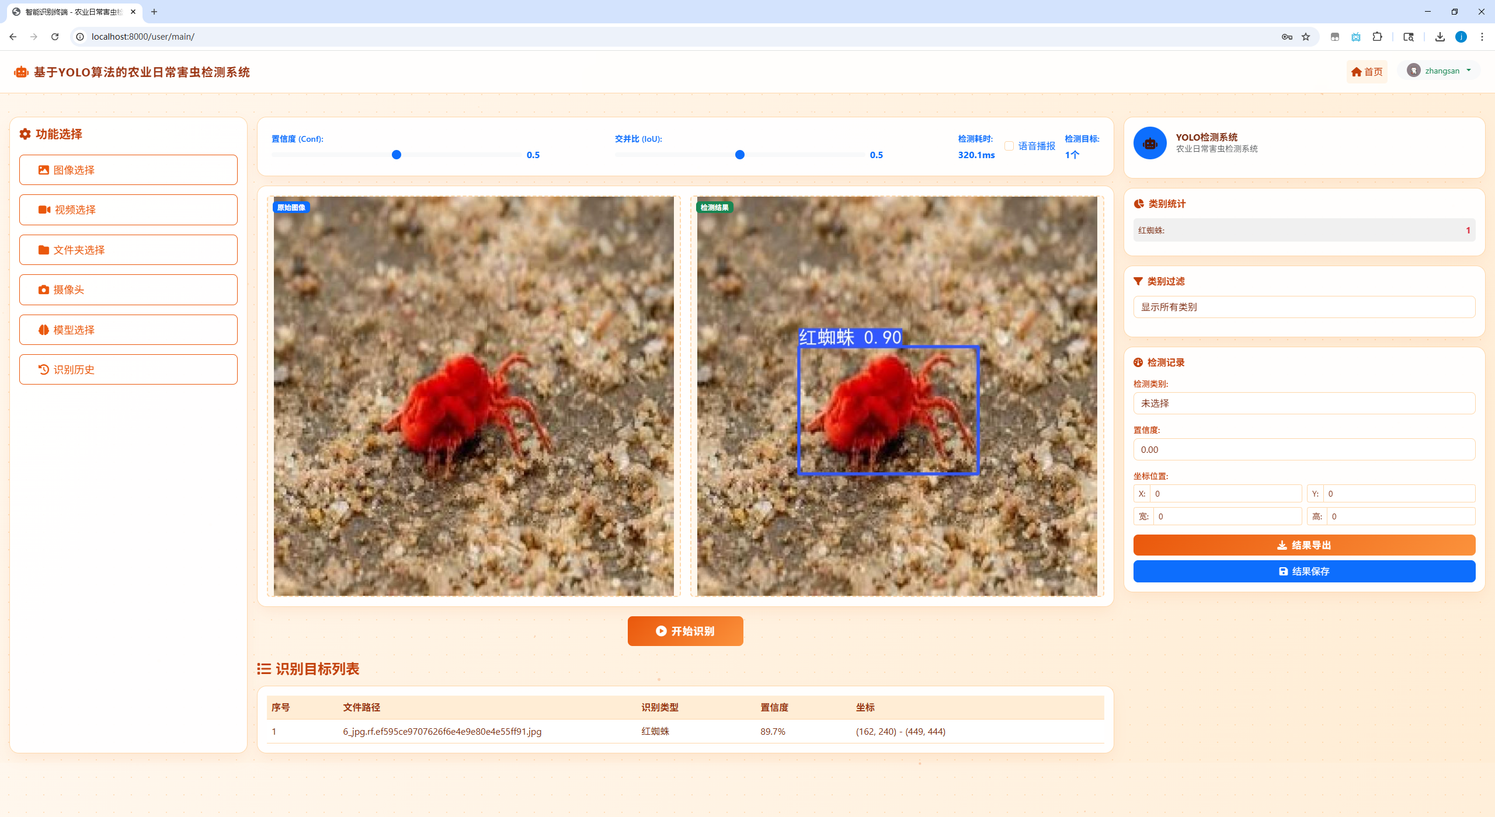Go to 首页 in the header
Image resolution: width=1495 pixels, height=817 pixels.
point(1367,72)
